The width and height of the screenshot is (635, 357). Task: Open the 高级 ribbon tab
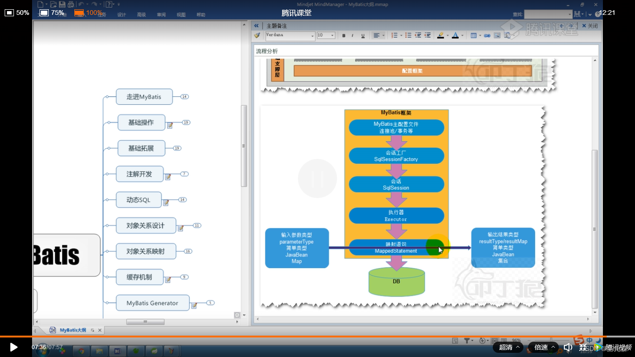pos(141,15)
